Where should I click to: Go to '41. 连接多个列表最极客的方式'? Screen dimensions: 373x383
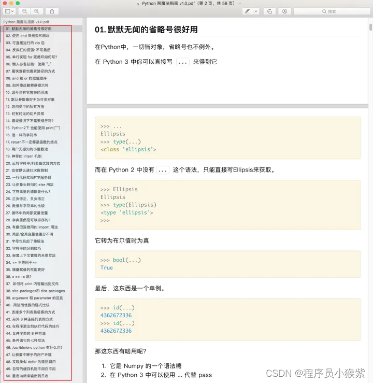click(x=31, y=312)
